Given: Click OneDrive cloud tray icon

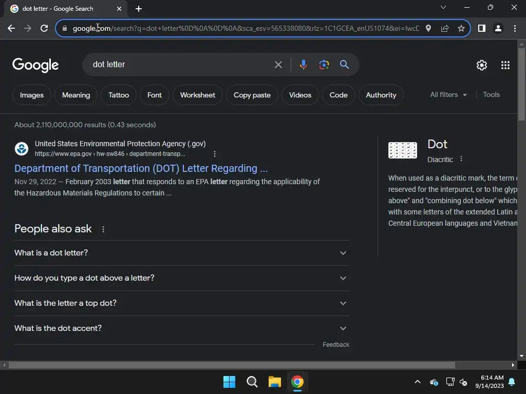Looking at the screenshot, I should point(434,382).
